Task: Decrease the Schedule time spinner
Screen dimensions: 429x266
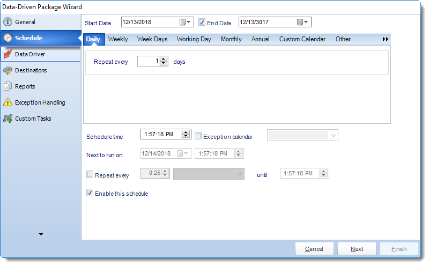Action: (186, 136)
